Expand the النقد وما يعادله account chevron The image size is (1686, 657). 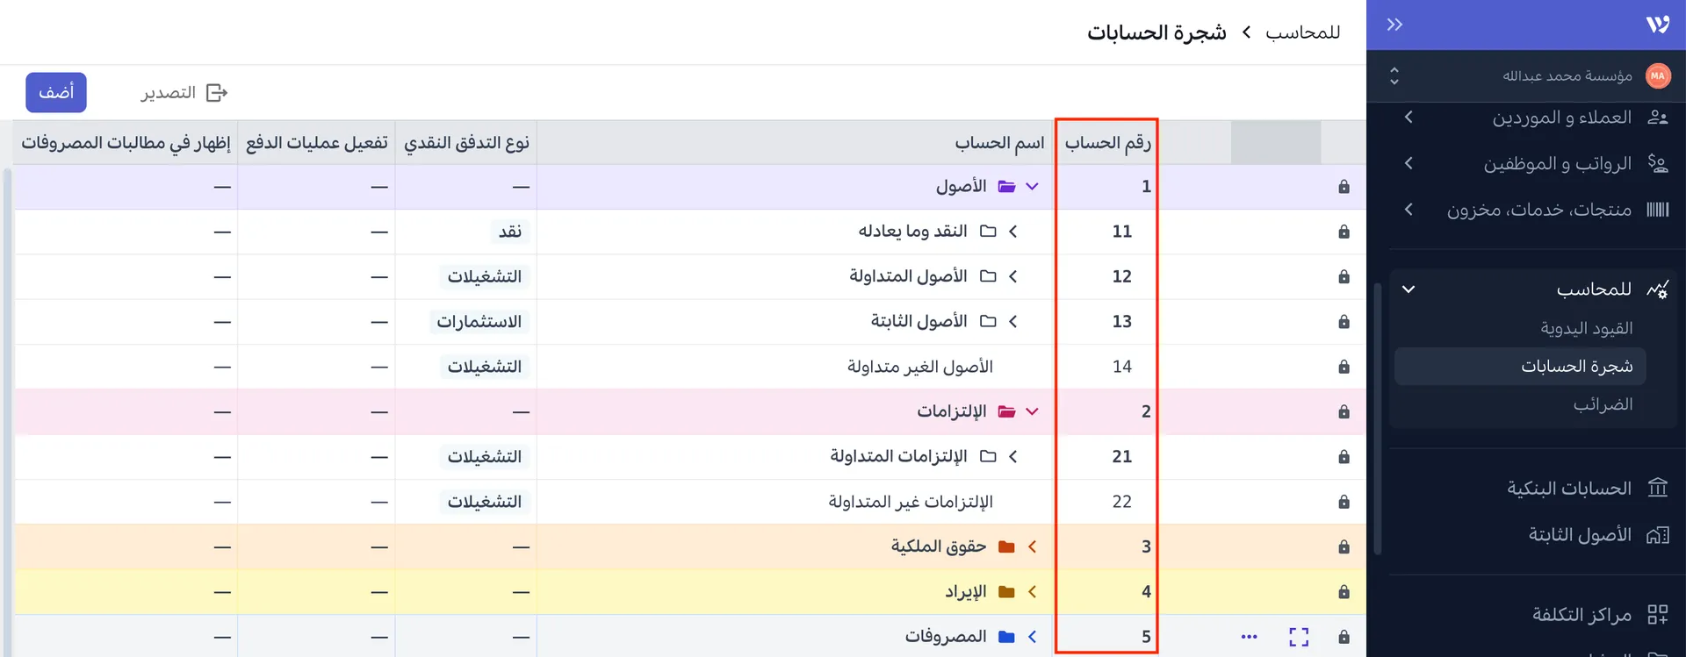coord(1014,231)
